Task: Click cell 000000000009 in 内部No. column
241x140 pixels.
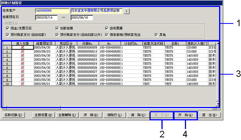Action: (88, 47)
